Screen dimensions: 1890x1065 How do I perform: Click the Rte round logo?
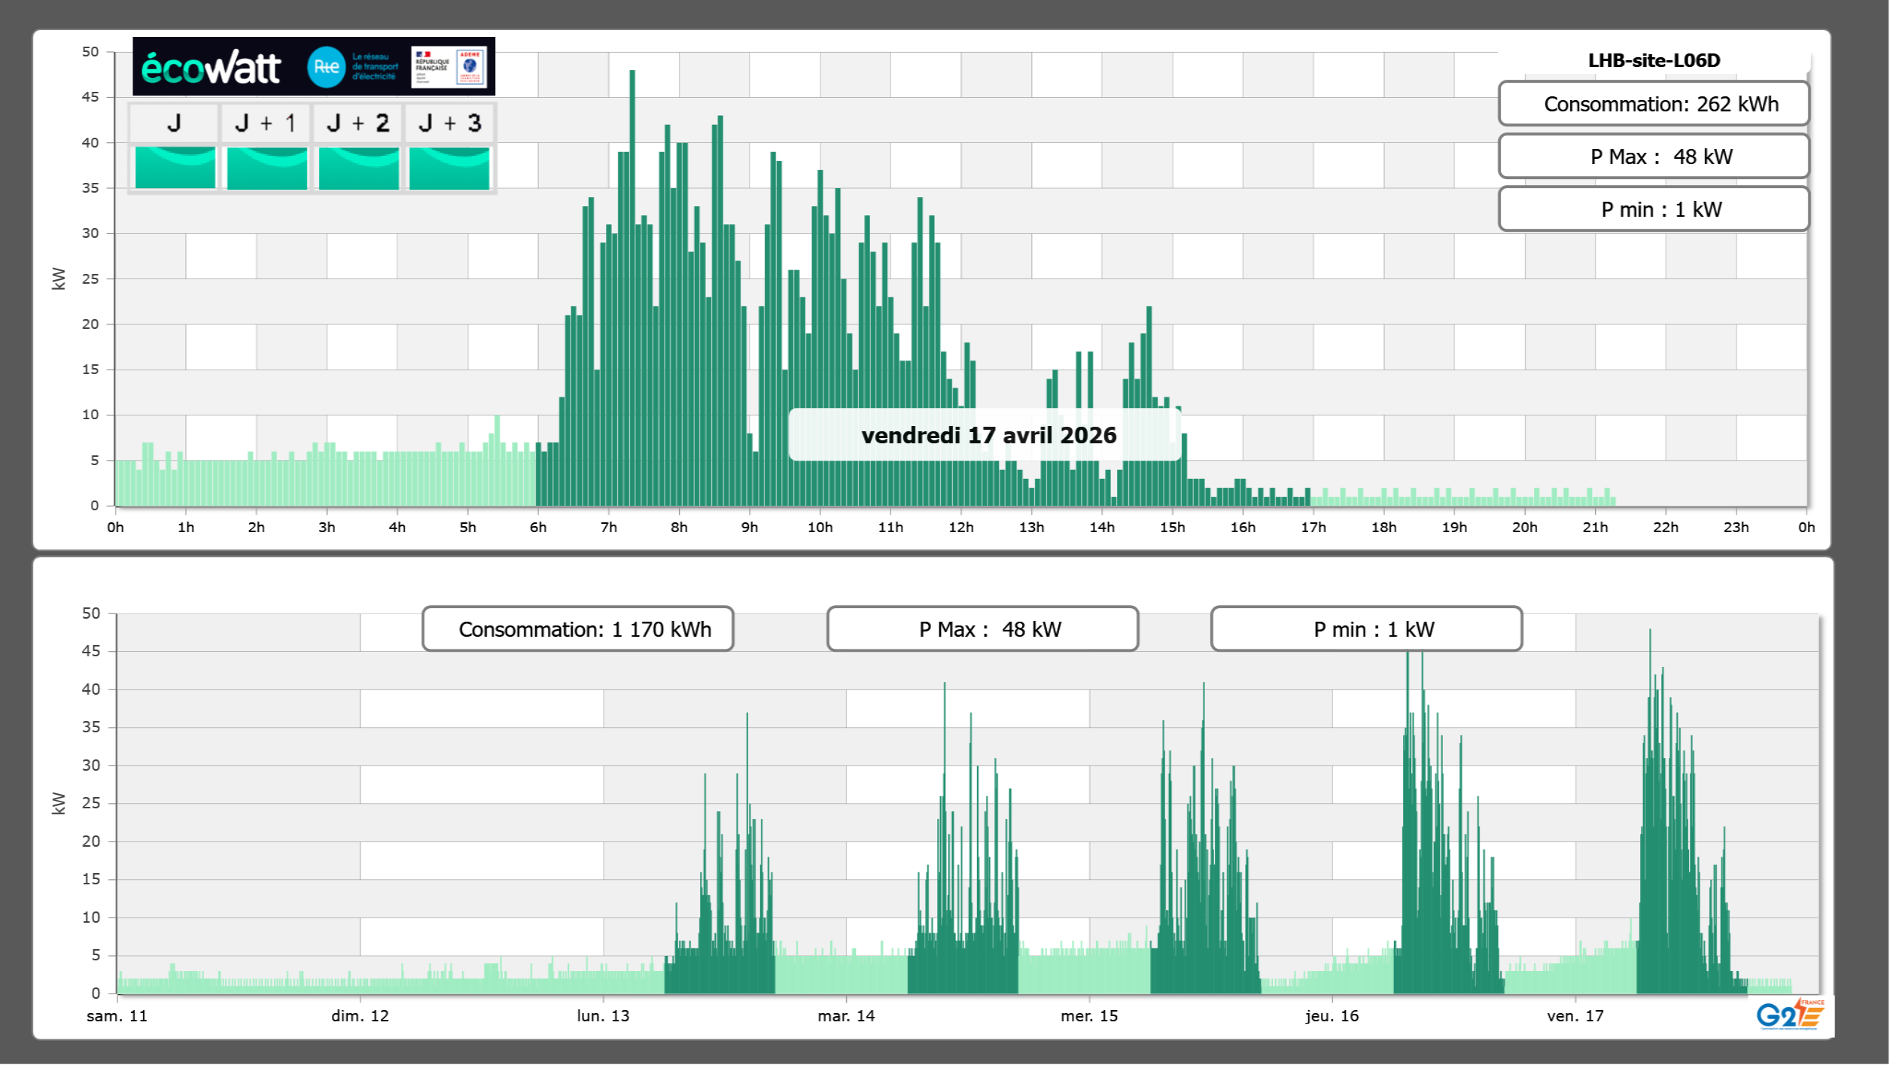pyautogui.click(x=326, y=67)
